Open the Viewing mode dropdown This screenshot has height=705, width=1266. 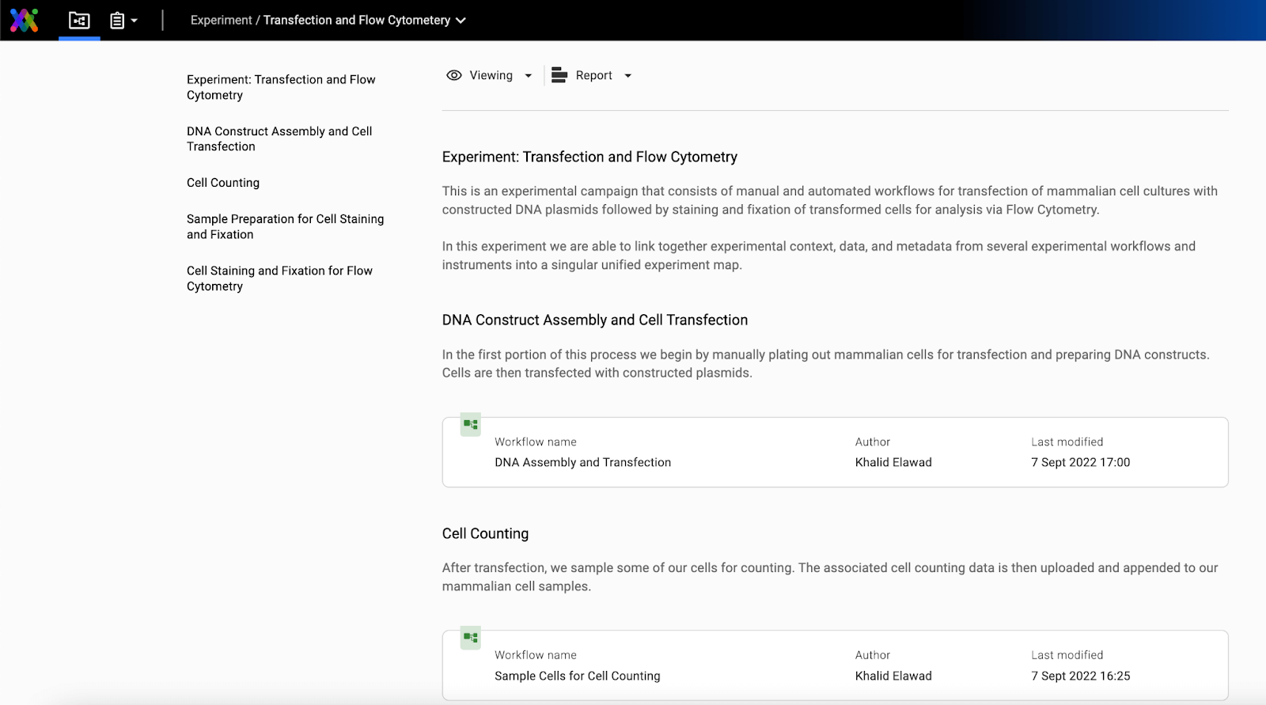coord(528,76)
